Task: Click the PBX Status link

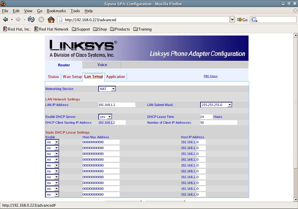Action: [210, 76]
